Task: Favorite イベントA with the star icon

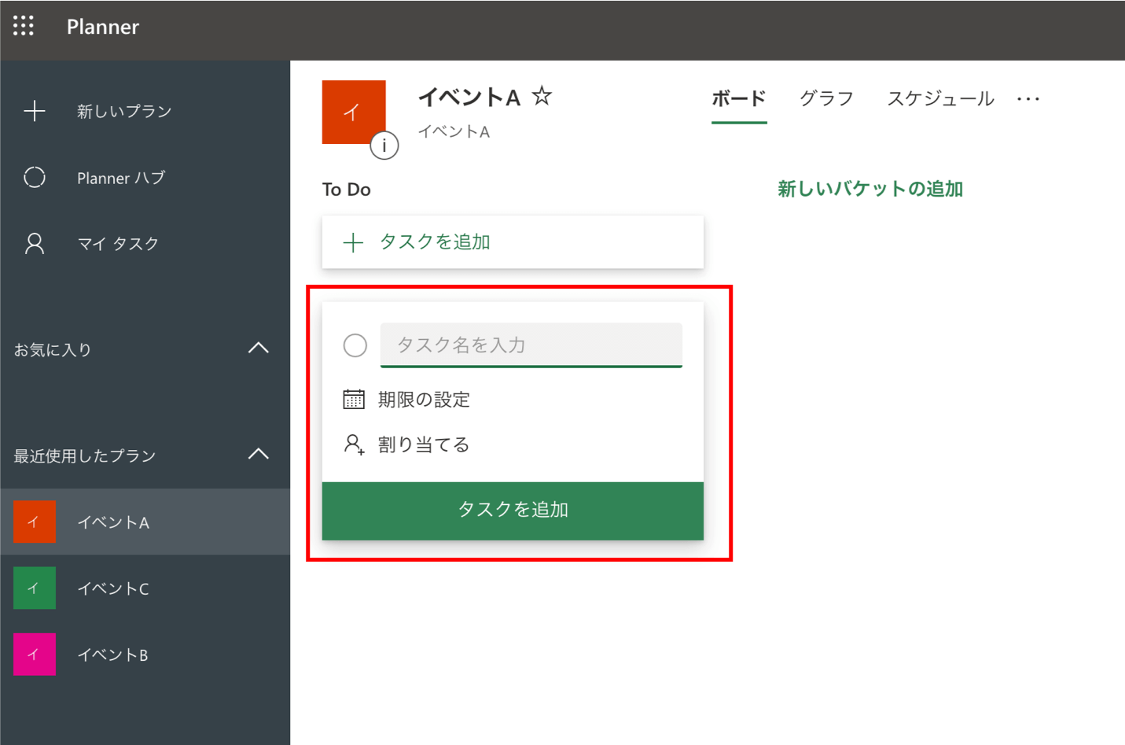Action: click(x=542, y=97)
